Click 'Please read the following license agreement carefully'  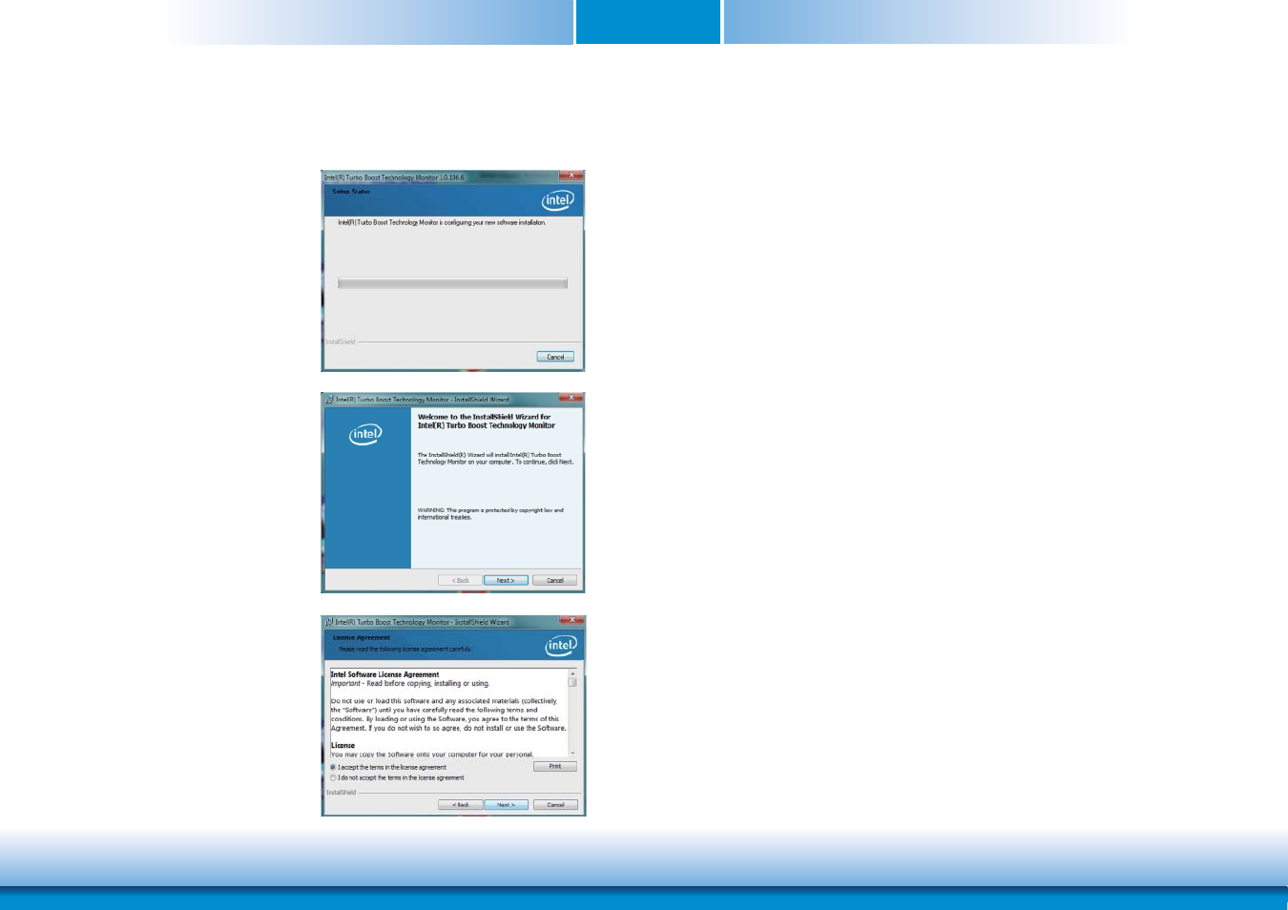(405, 649)
